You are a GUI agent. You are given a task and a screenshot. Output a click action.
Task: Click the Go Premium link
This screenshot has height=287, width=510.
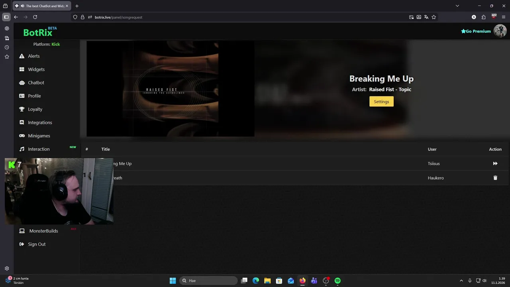(476, 31)
